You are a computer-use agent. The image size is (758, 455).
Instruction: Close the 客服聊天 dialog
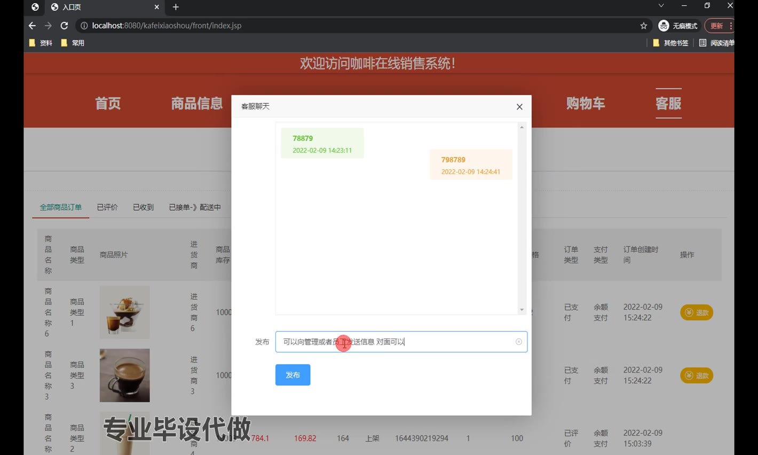coord(519,107)
